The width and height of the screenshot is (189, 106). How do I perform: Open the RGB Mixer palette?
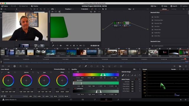pos(20,66)
